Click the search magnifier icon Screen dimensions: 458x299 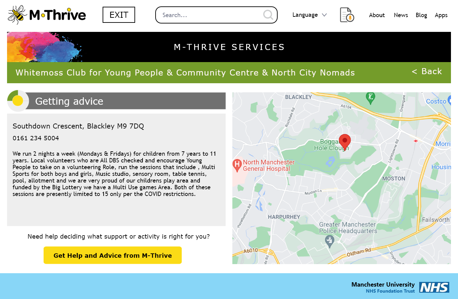point(268,15)
